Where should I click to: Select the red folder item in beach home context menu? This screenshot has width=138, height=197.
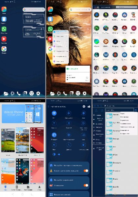click(60, 56)
